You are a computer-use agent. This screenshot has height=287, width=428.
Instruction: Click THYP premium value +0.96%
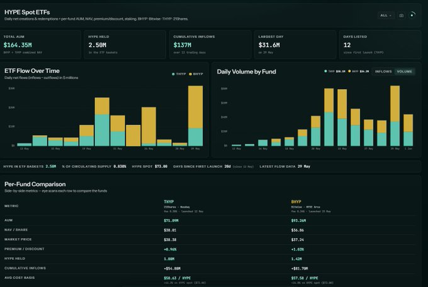coord(170,249)
